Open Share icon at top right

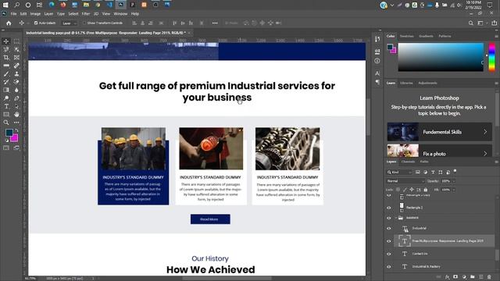[x=494, y=23]
